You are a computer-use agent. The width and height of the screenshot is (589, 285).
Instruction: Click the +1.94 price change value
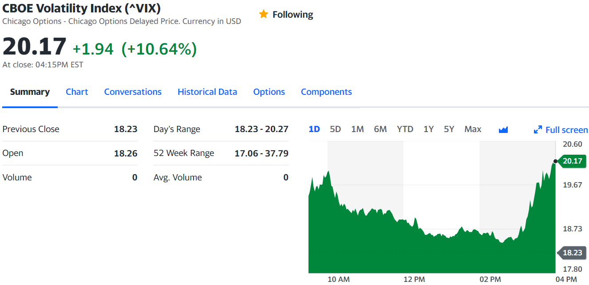tap(93, 49)
